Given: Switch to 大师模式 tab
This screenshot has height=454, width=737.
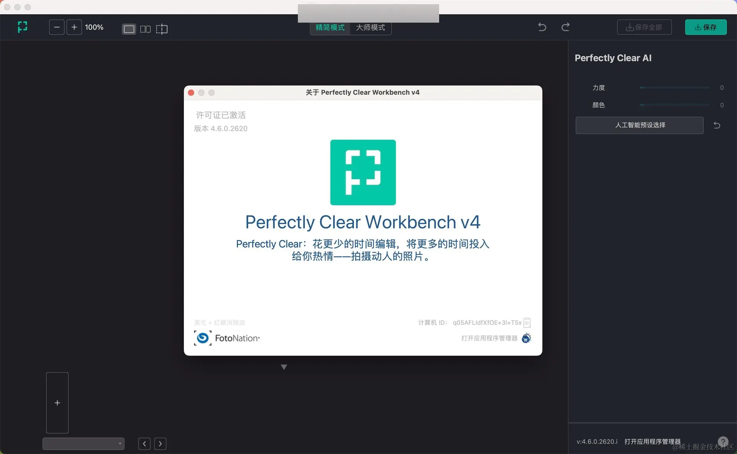Looking at the screenshot, I should (x=370, y=28).
